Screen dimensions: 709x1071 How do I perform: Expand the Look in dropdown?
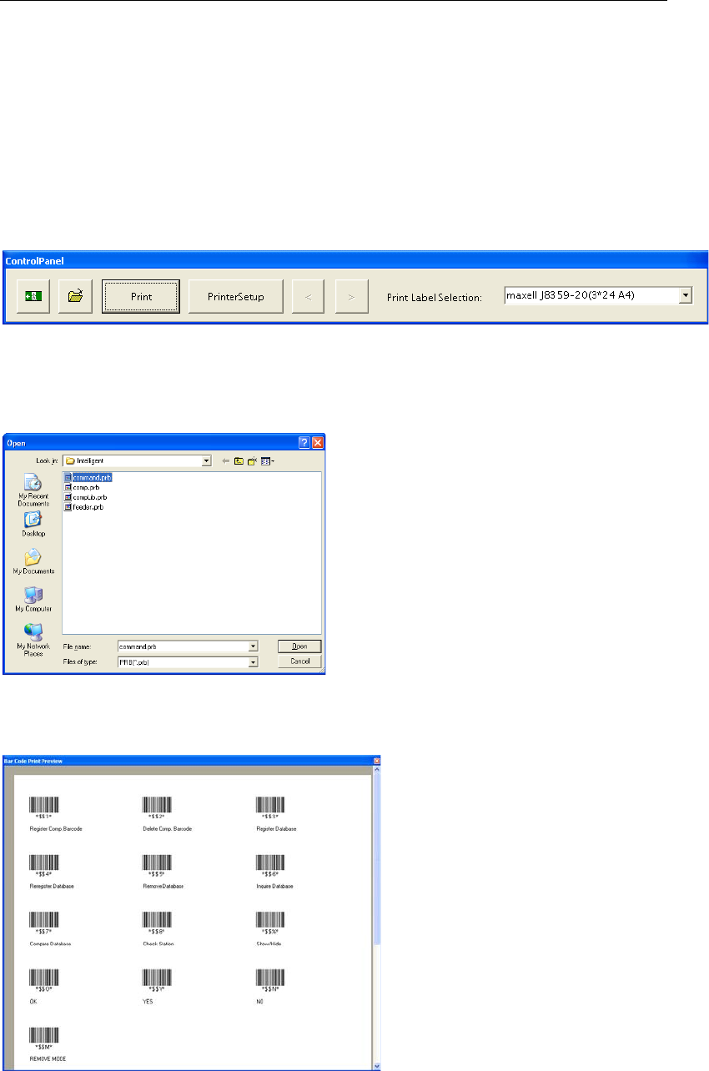206,460
